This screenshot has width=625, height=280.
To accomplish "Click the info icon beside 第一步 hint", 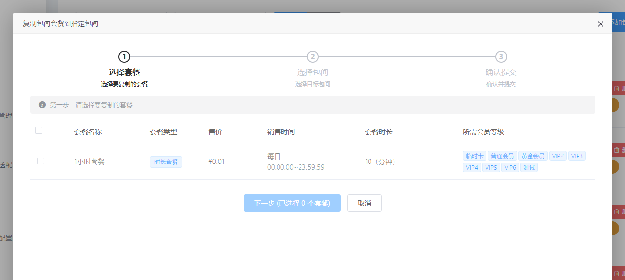I will [42, 105].
